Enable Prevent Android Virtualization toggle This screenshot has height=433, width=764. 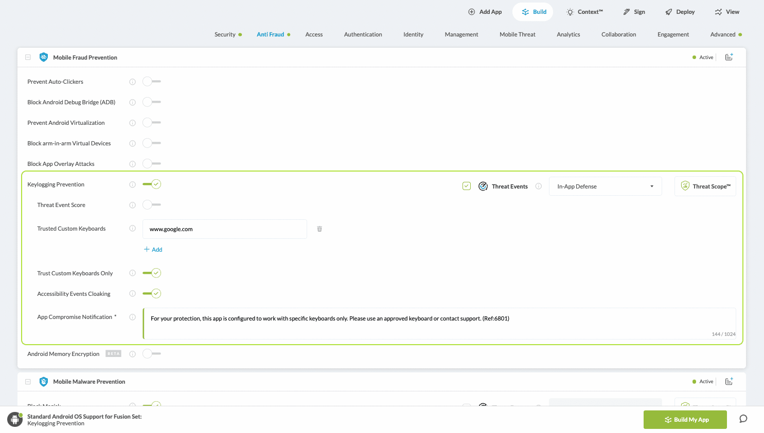[152, 123]
